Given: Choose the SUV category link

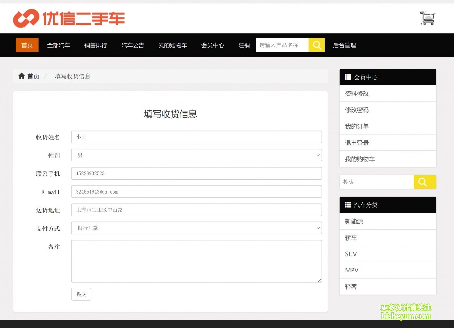Looking at the screenshot, I should click(351, 254).
